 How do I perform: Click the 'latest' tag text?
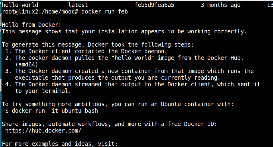(x=78, y=5)
